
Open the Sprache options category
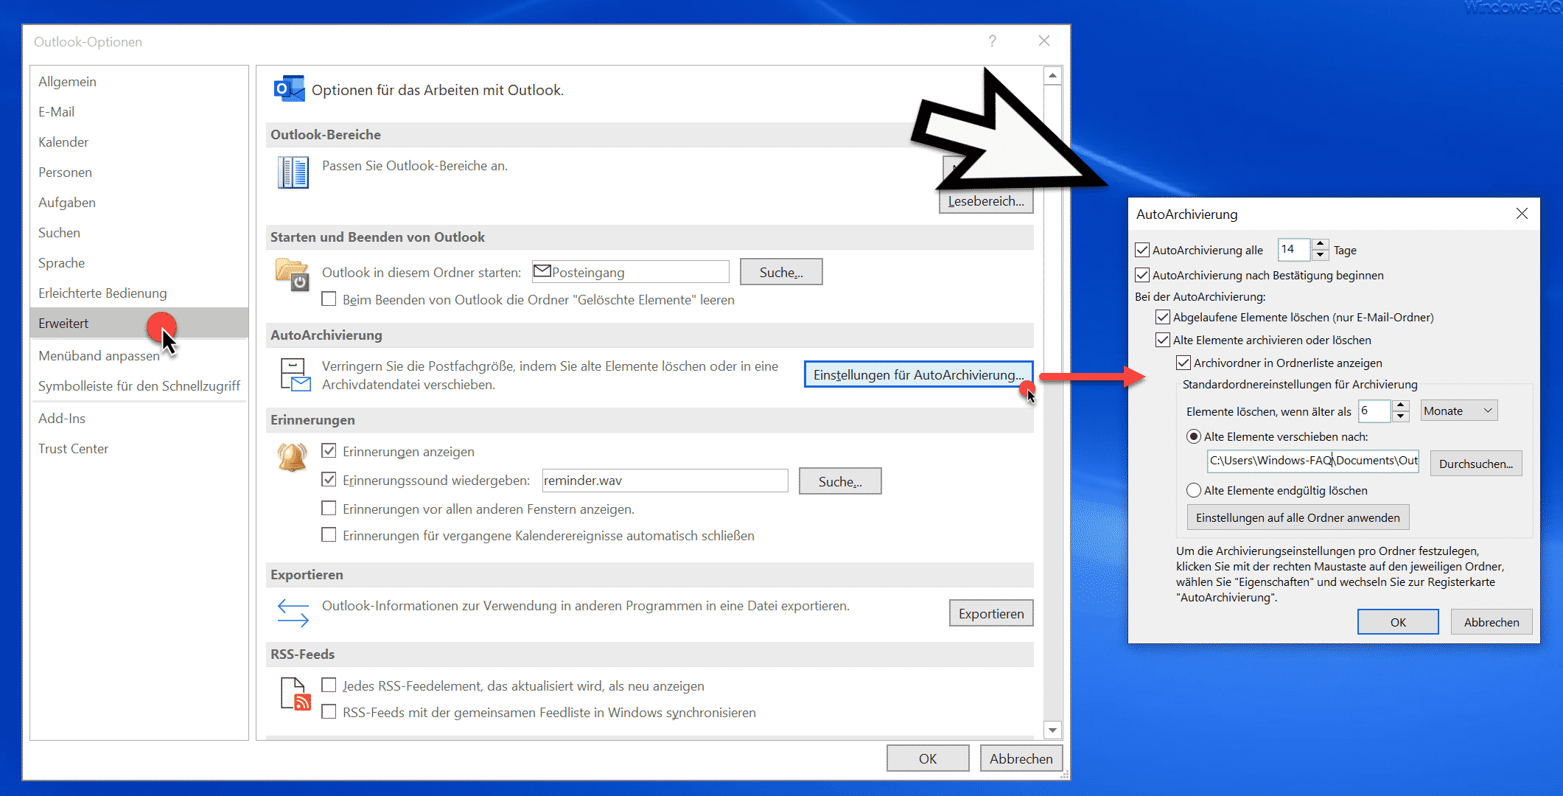click(139, 262)
